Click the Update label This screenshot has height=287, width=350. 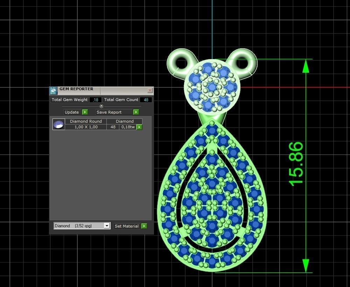(72, 112)
